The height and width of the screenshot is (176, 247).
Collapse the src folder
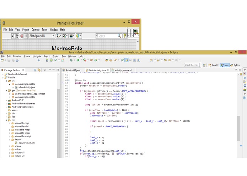[x=6, y=81]
